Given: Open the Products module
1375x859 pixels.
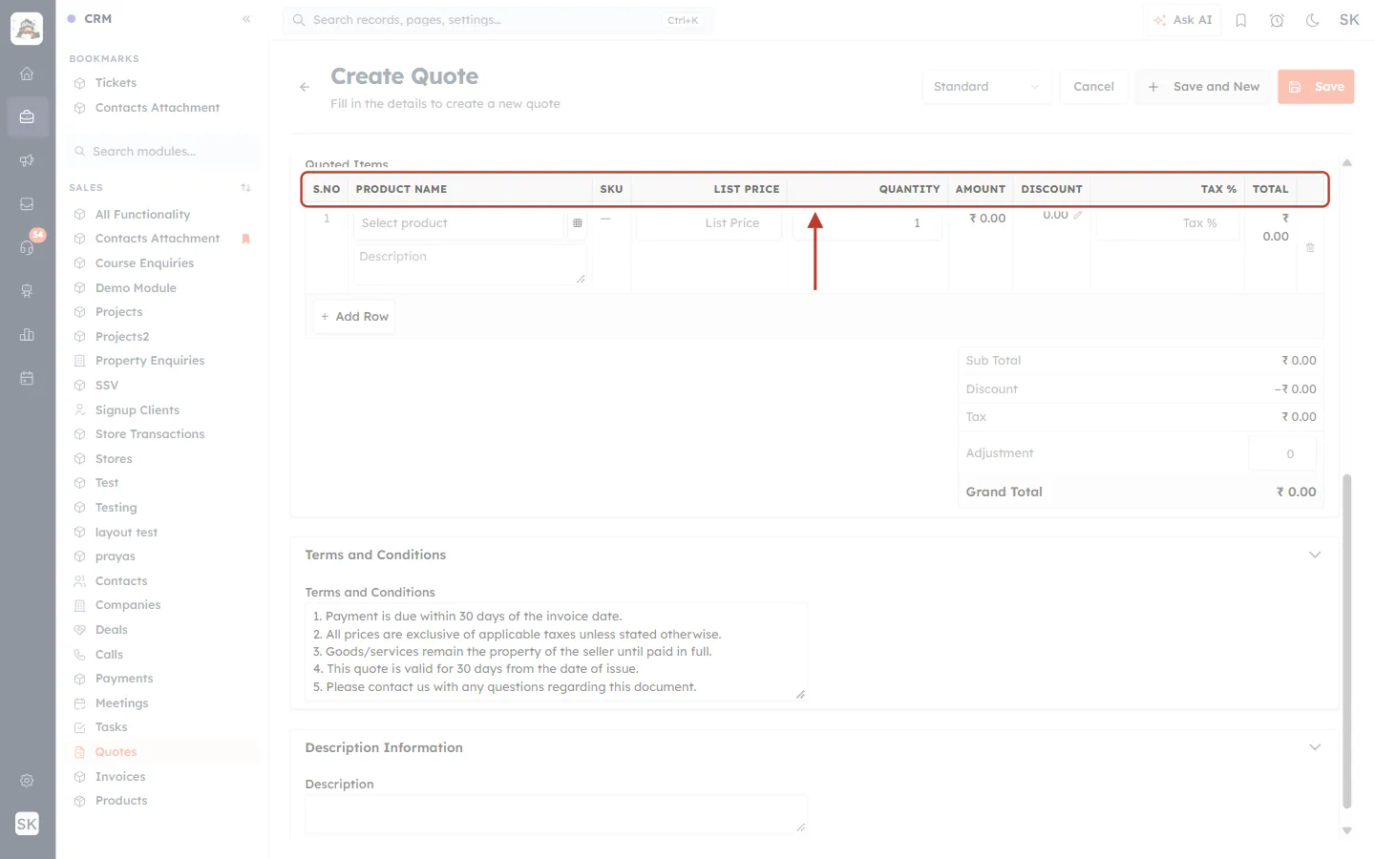Looking at the screenshot, I should tap(164, 801).
